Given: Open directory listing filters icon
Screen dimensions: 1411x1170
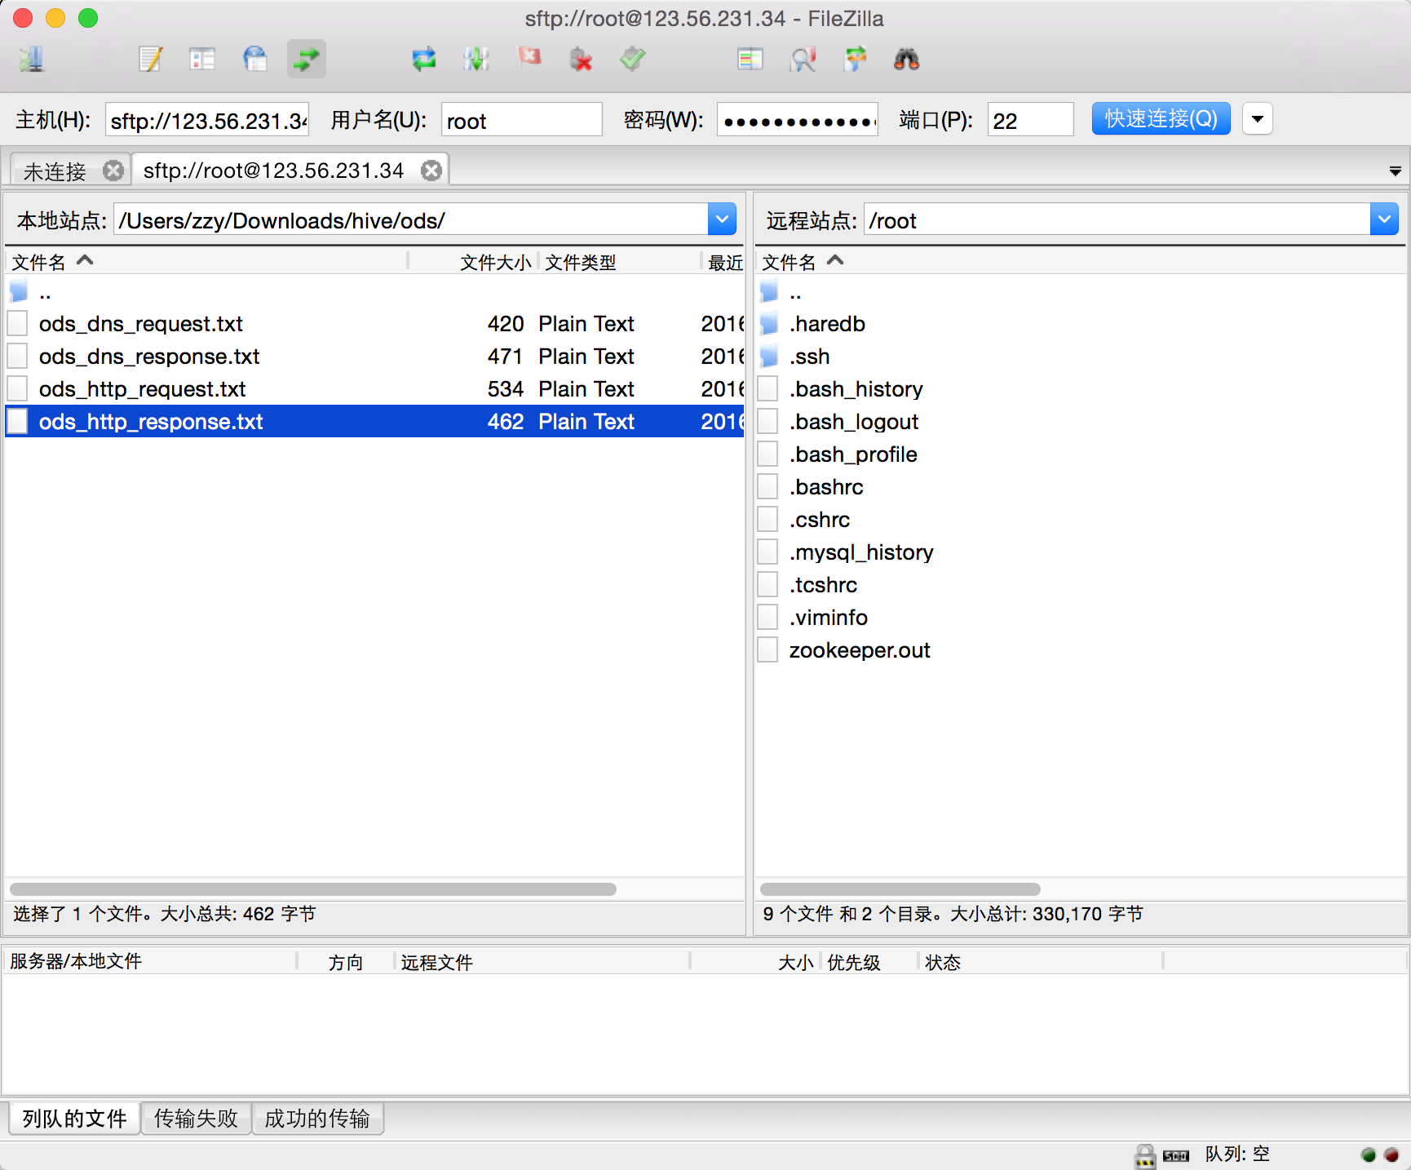Looking at the screenshot, I should coord(750,60).
